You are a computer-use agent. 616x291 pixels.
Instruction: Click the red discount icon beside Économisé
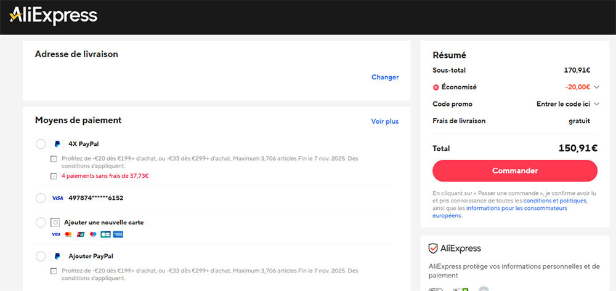point(436,87)
